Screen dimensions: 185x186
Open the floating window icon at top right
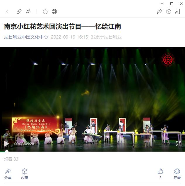click(178, 12)
